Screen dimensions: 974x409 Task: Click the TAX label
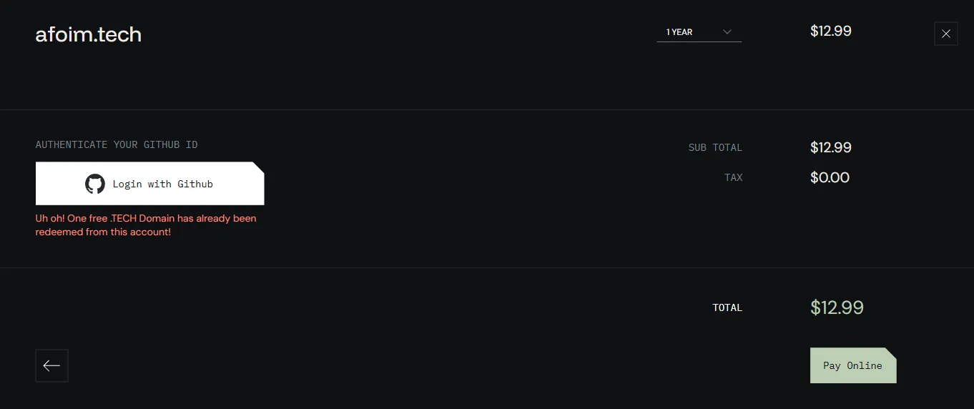click(x=734, y=177)
